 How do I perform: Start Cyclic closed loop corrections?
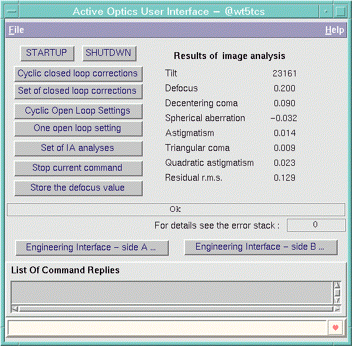(78, 74)
